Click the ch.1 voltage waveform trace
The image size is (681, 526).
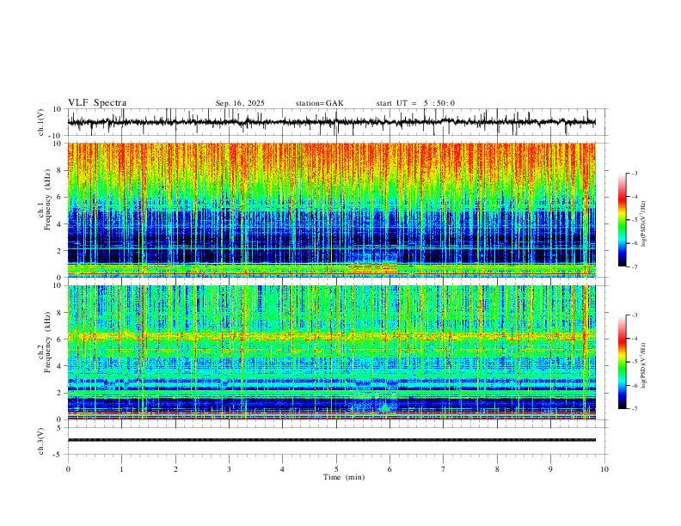332,122
